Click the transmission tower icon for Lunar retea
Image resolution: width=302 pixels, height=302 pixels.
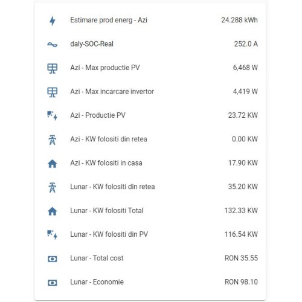(53, 187)
